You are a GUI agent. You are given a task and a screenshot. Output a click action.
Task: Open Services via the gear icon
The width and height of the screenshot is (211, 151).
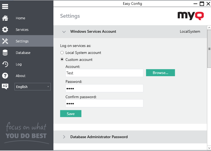5,30
